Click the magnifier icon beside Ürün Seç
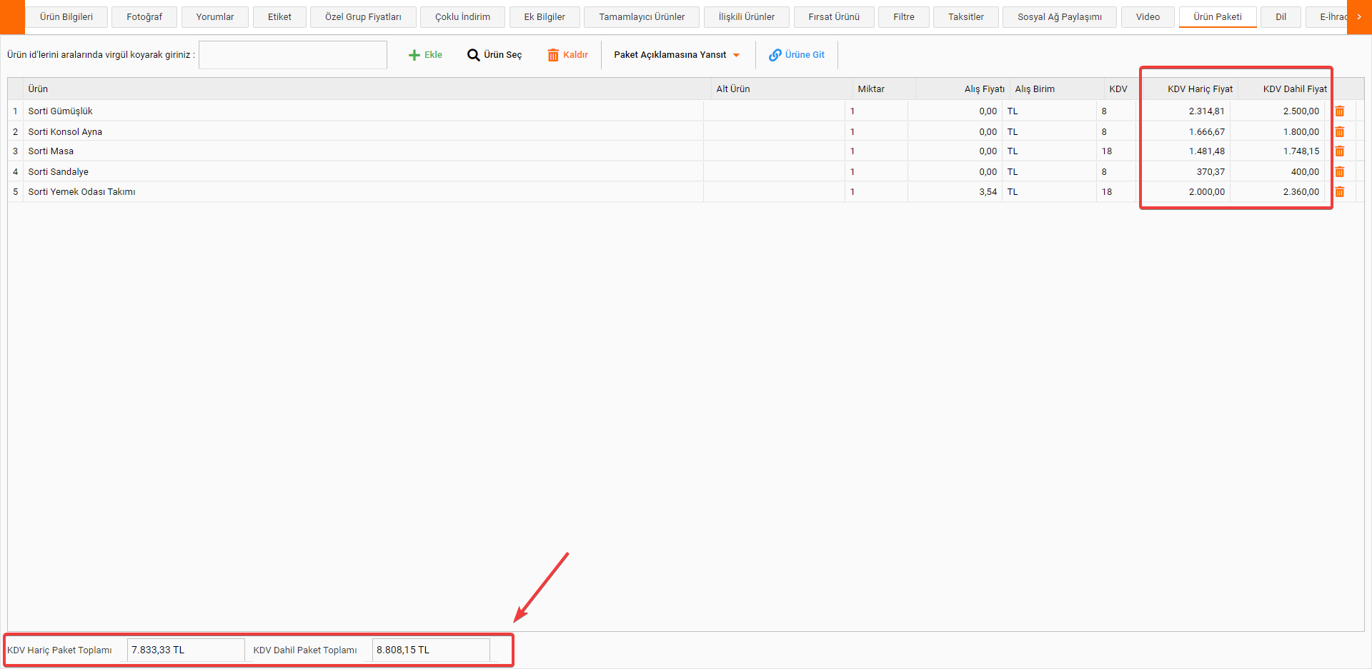The image size is (1372, 669). point(473,55)
